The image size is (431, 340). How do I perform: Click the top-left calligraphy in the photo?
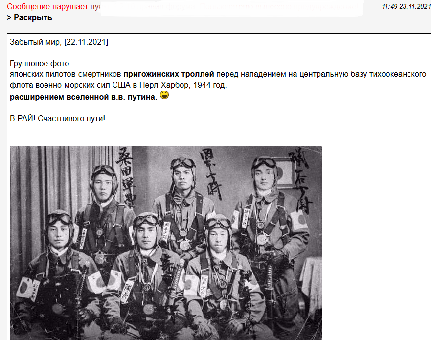(126, 177)
